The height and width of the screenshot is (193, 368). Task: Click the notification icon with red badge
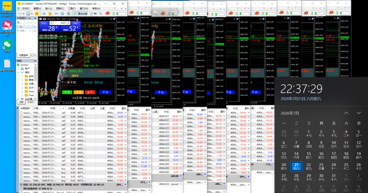click(x=107, y=13)
